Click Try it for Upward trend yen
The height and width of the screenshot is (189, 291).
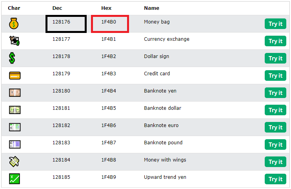click(x=275, y=179)
